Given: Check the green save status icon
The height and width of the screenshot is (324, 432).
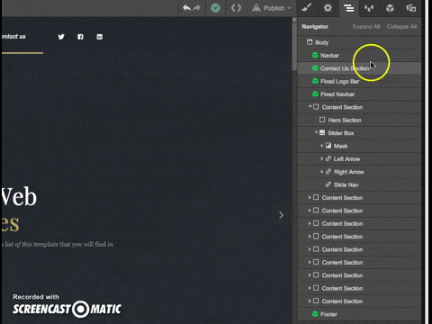Looking at the screenshot, I should coord(215,8).
